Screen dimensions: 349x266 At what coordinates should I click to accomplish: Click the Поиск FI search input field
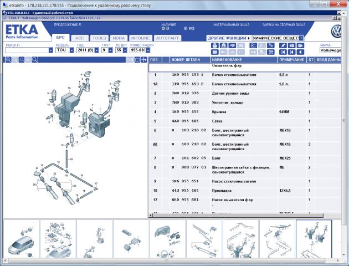[27, 50]
